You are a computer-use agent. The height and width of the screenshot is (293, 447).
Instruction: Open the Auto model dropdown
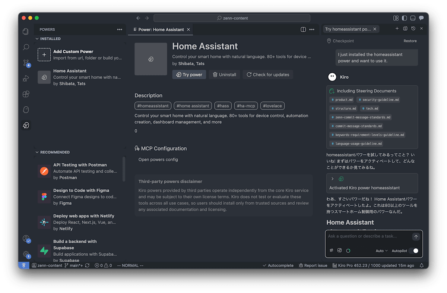pos(381,251)
